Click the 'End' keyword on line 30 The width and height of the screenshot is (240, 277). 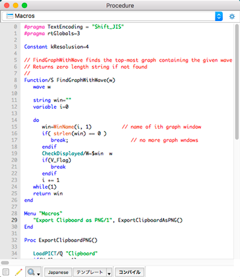coord(29,227)
